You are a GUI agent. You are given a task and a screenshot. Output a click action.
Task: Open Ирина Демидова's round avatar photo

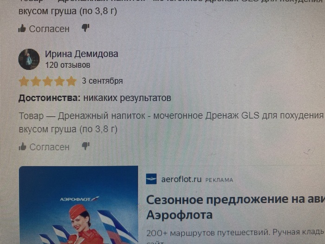(29, 59)
